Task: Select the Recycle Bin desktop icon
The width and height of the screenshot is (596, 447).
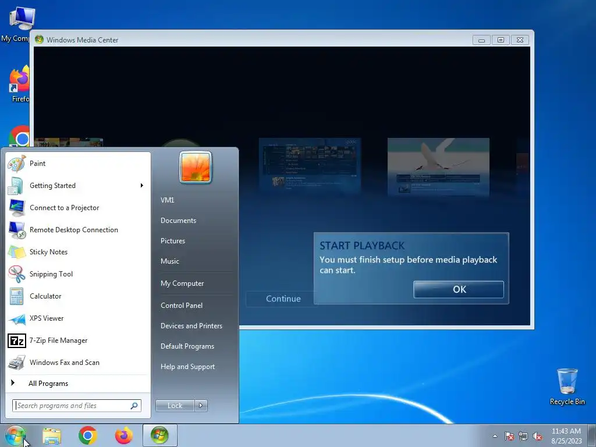Action: coord(567,386)
